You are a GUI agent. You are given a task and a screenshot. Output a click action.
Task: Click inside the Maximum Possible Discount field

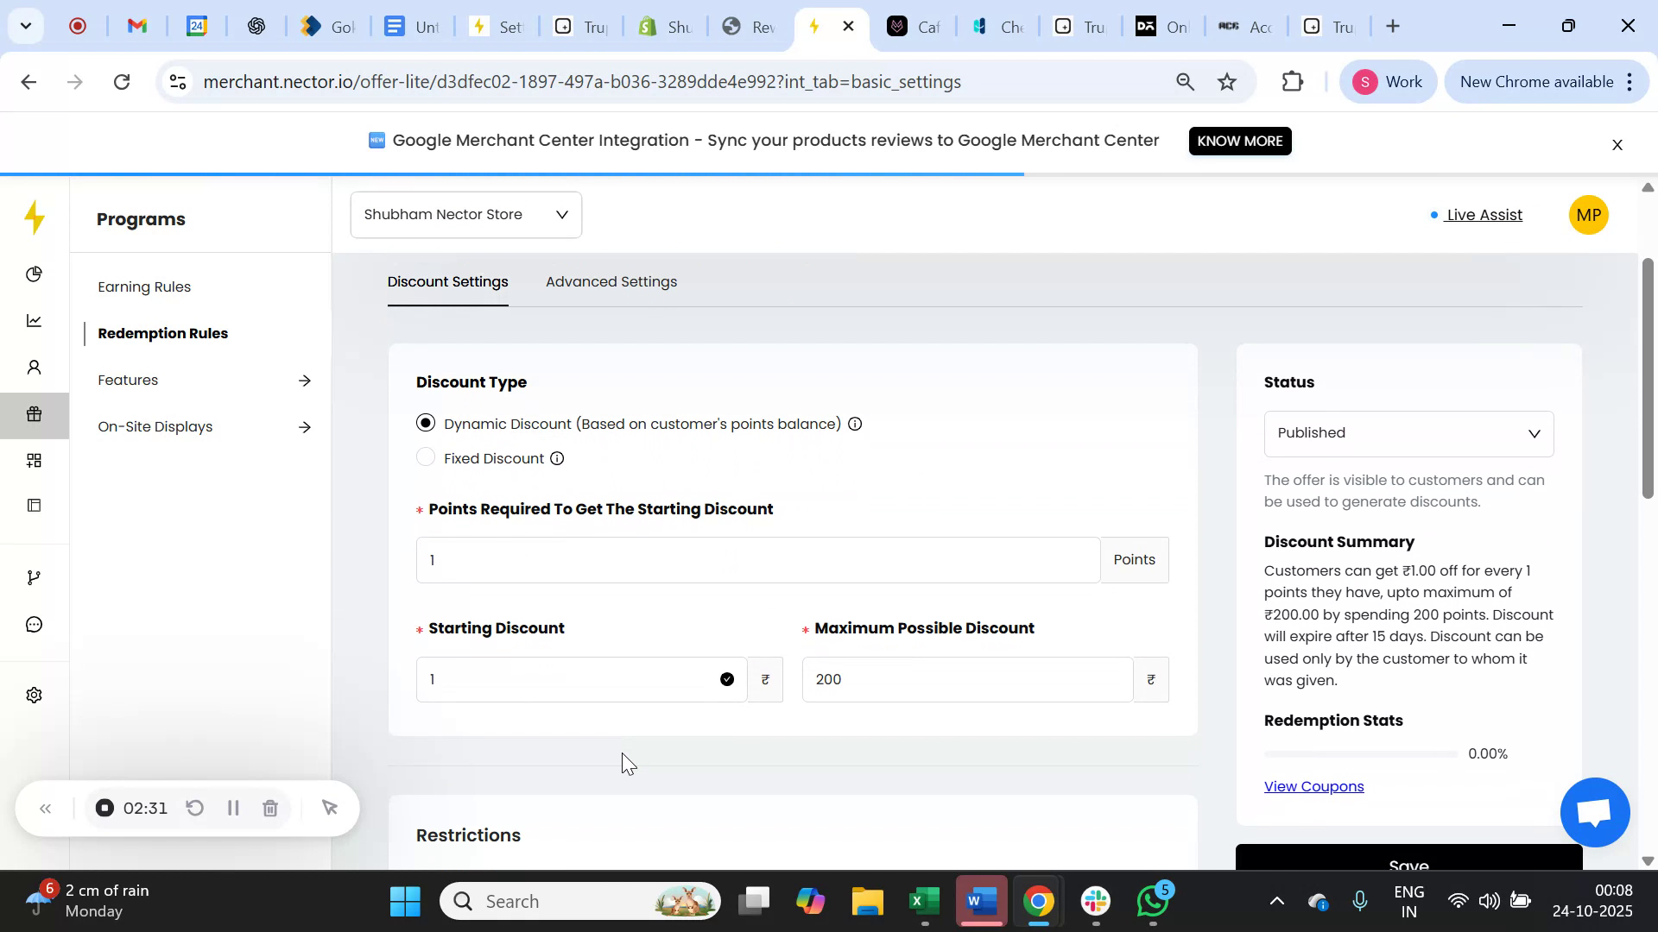(x=965, y=679)
